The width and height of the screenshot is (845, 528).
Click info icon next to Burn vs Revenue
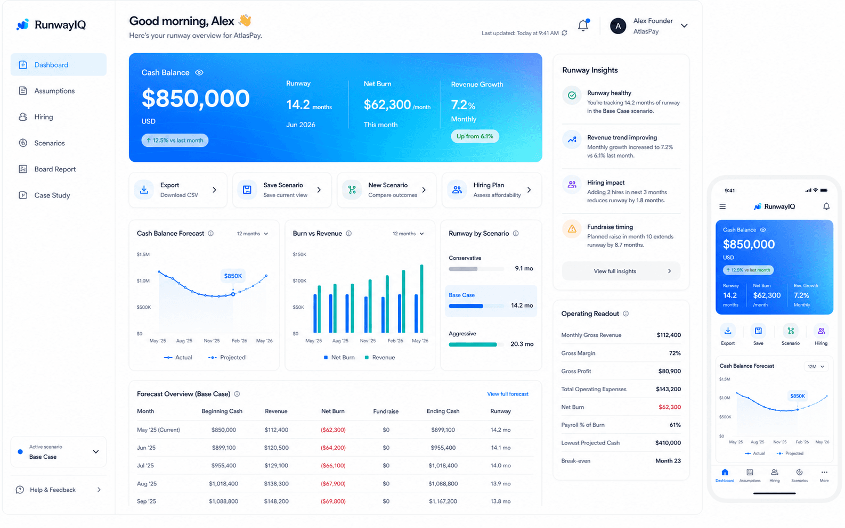pyautogui.click(x=349, y=233)
